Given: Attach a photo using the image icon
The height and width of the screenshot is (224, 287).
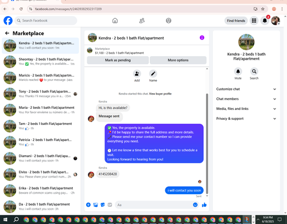Looking at the screenshot, I should pyautogui.click(x=95, y=205).
